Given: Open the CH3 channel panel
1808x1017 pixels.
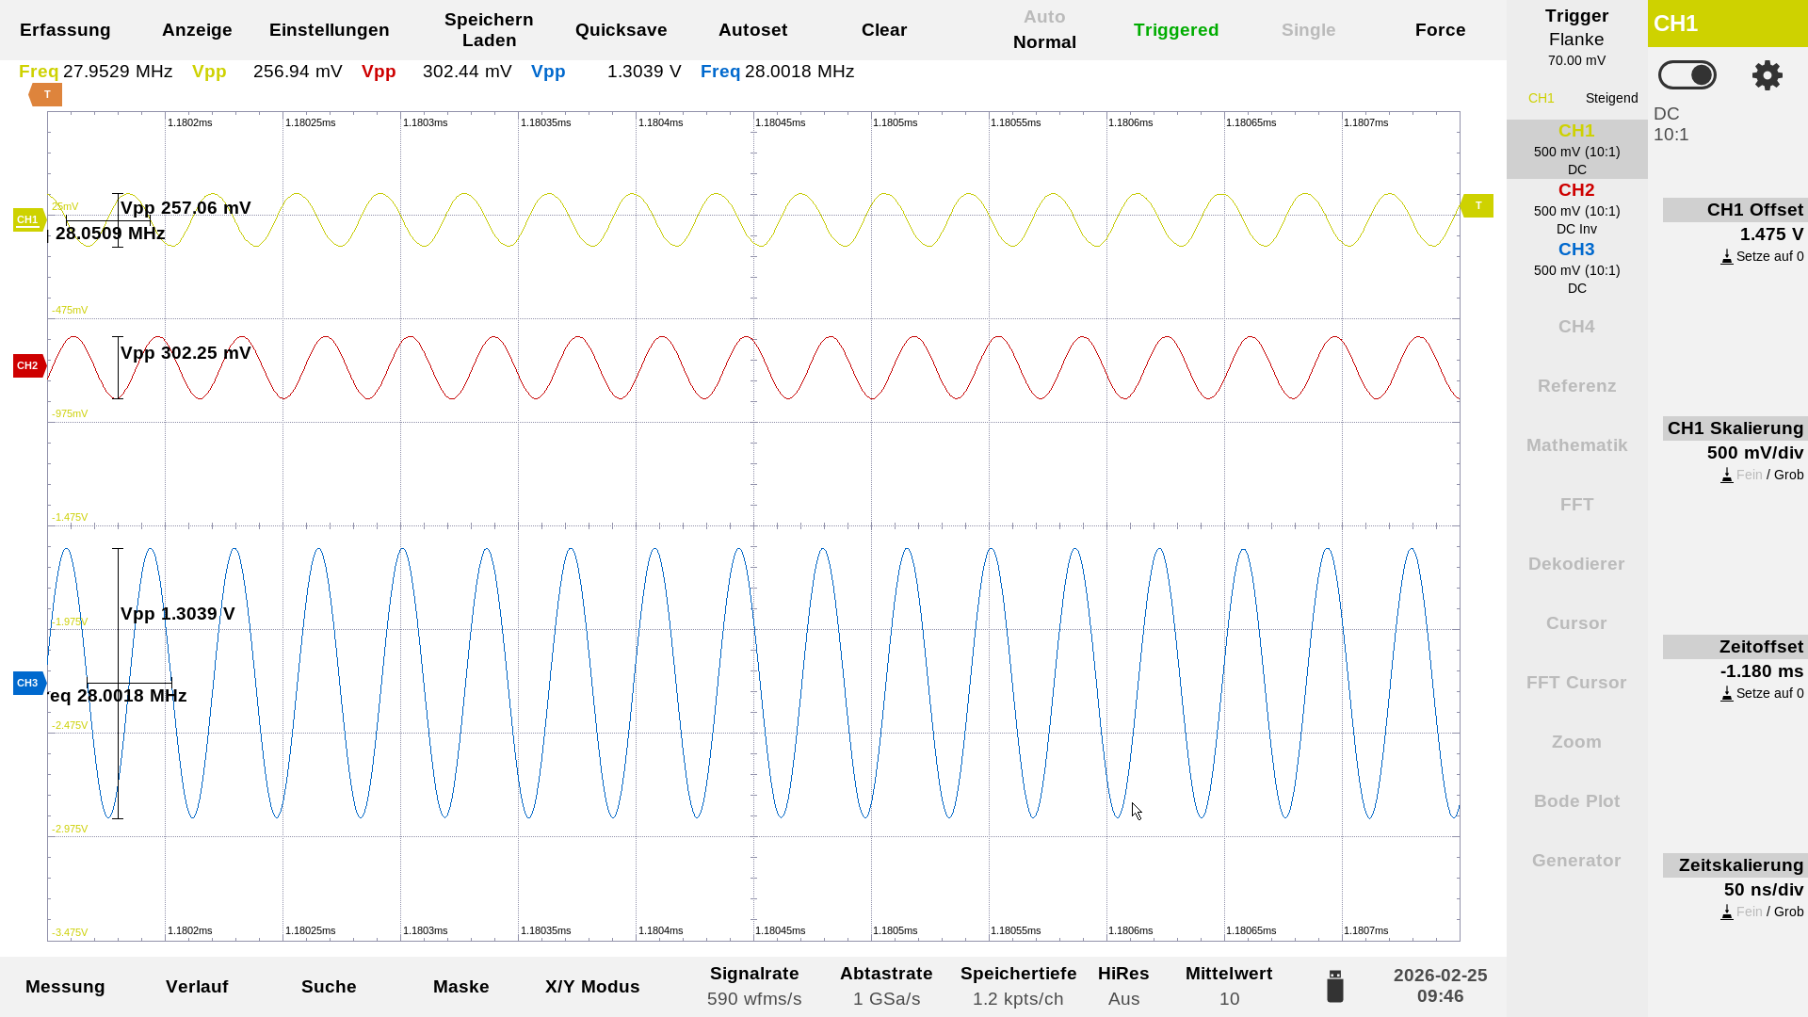Looking at the screenshot, I should pyautogui.click(x=1576, y=267).
